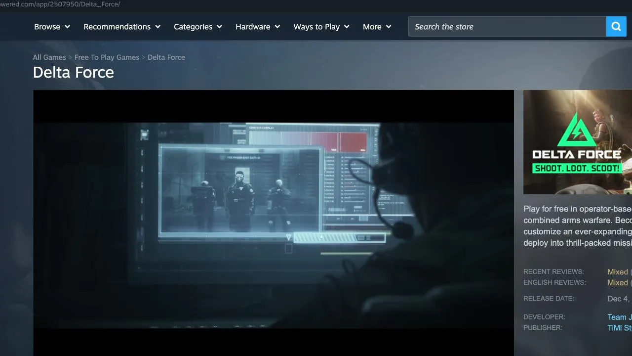
Task: Click the description starting 'Play for free'
Action: pyautogui.click(x=578, y=226)
